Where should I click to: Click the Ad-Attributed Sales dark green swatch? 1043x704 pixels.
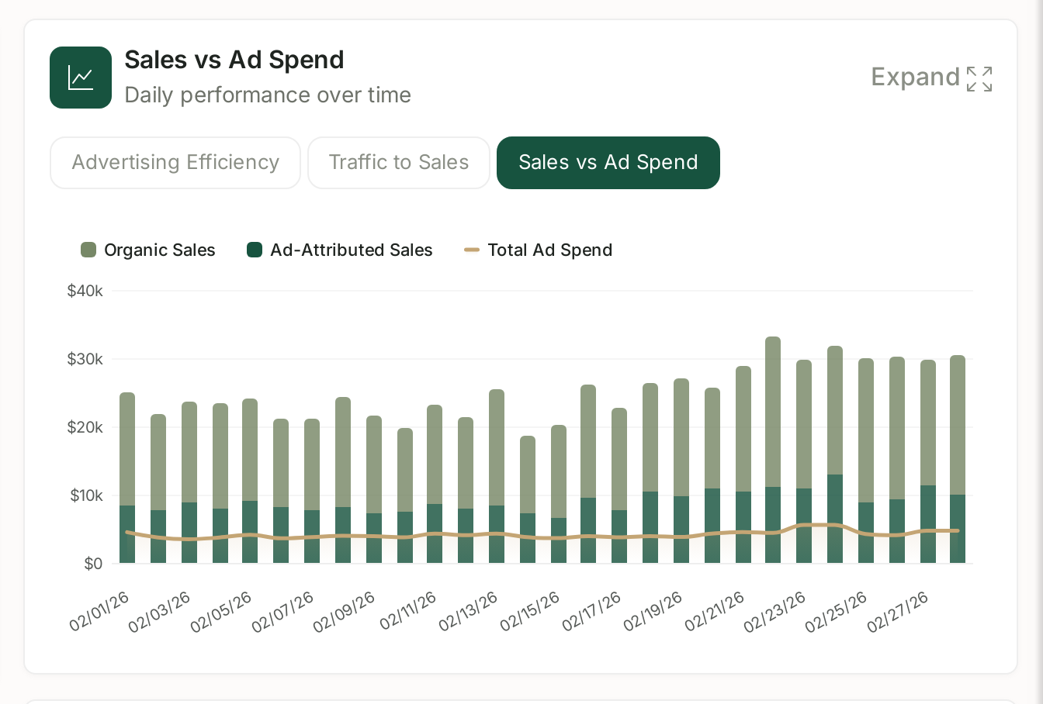click(x=255, y=250)
